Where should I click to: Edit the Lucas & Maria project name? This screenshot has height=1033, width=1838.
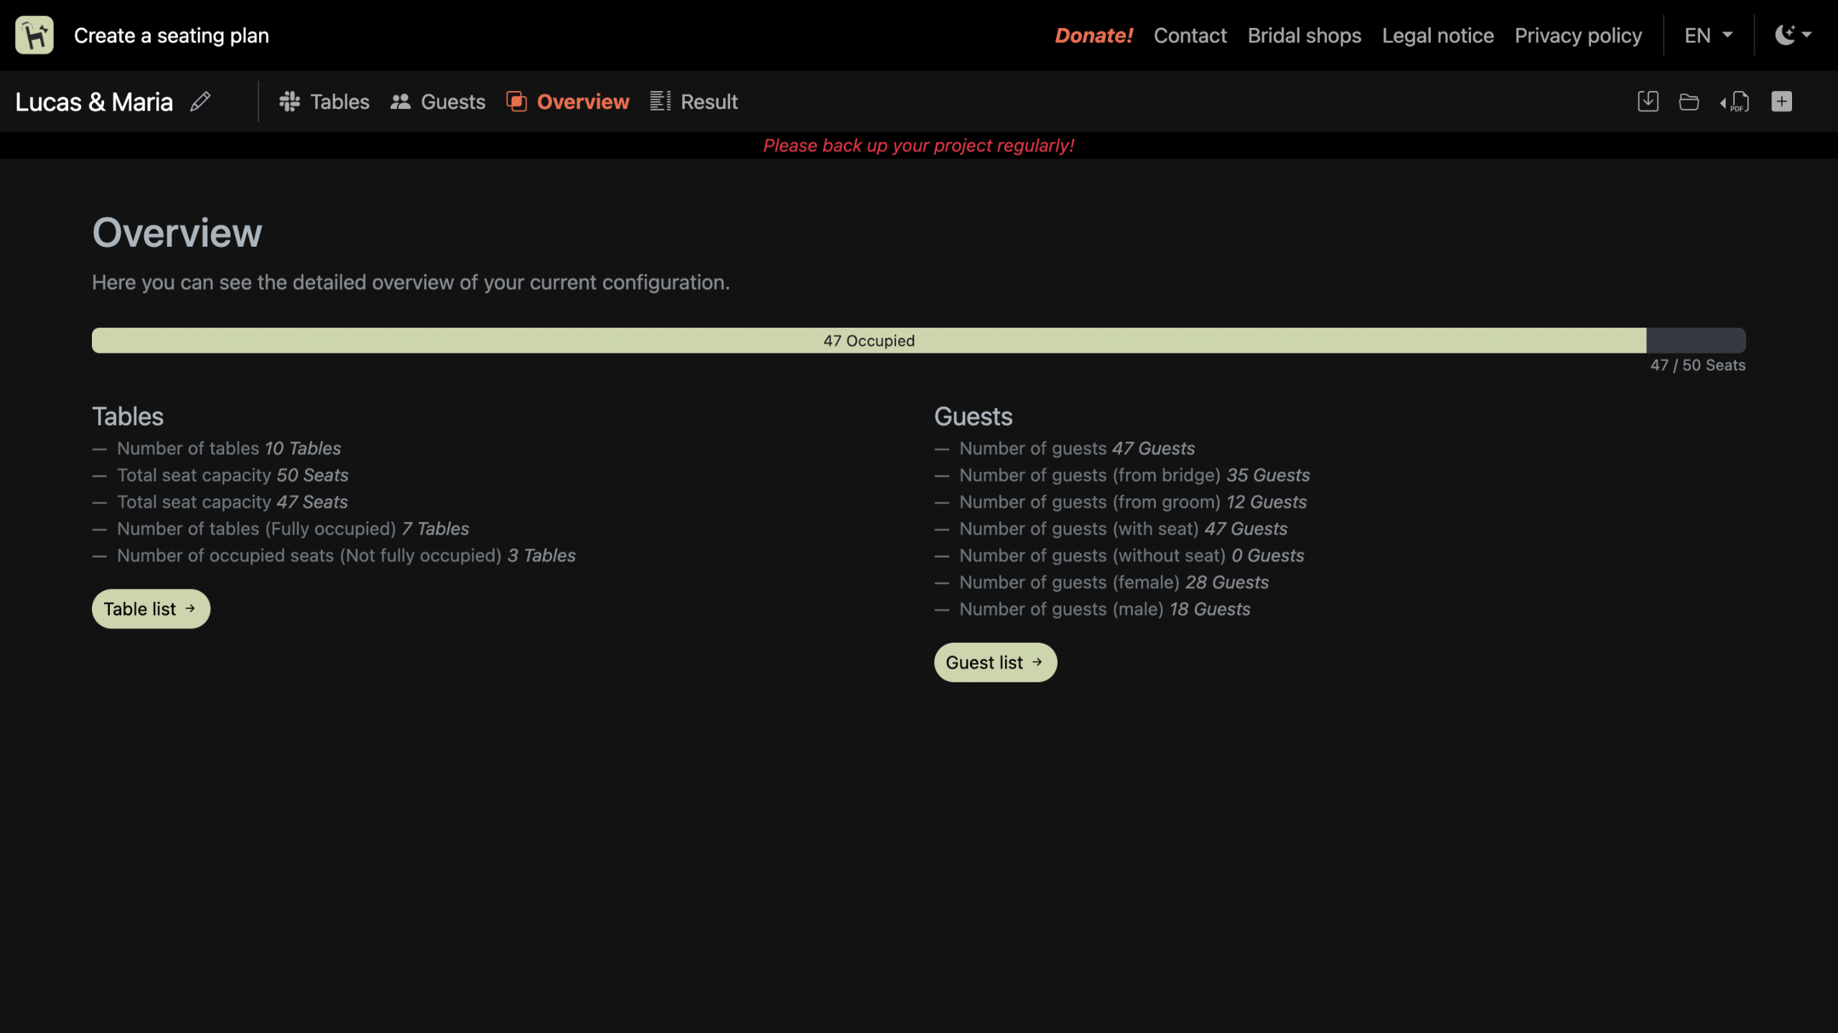(200, 101)
